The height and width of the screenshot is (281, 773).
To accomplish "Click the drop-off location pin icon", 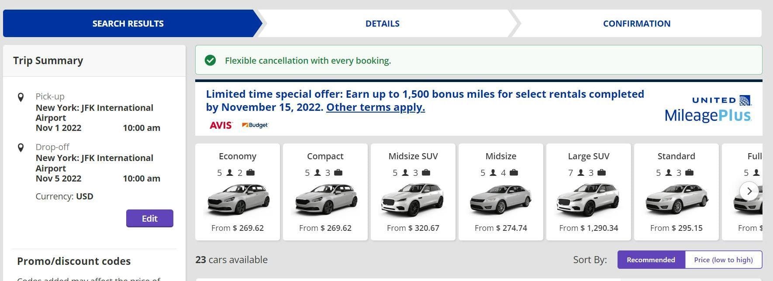I will click(21, 147).
